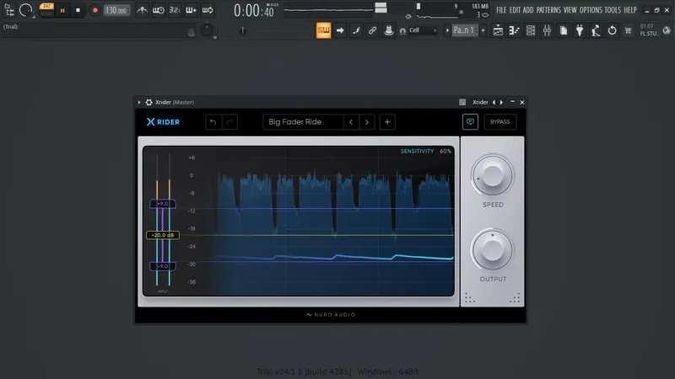Screen dimensions: 675x379
Task: Toggle the countdown before recording icon
Action: click(x=175, y=10)
